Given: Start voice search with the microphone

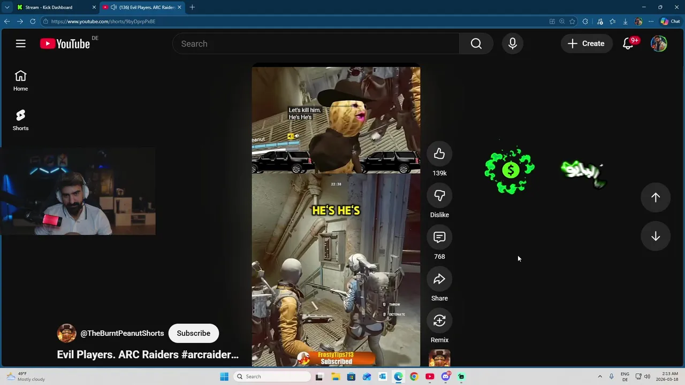Looking at the screenshot, I should [x=513, y=44].
